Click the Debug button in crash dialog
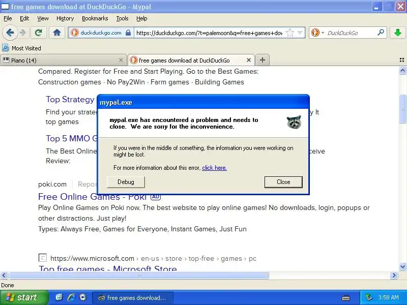 pyautogui.click(x=126, y=182)
